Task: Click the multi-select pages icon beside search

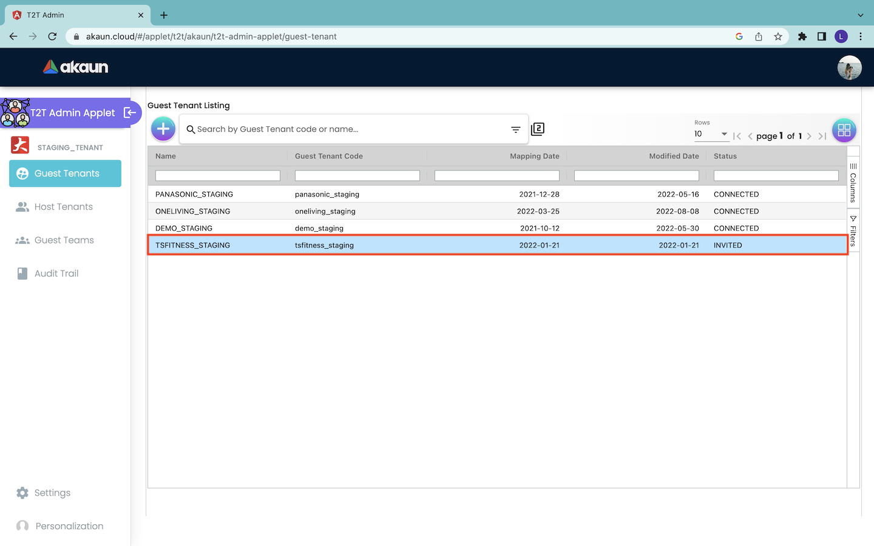Action: coord(538,129)
